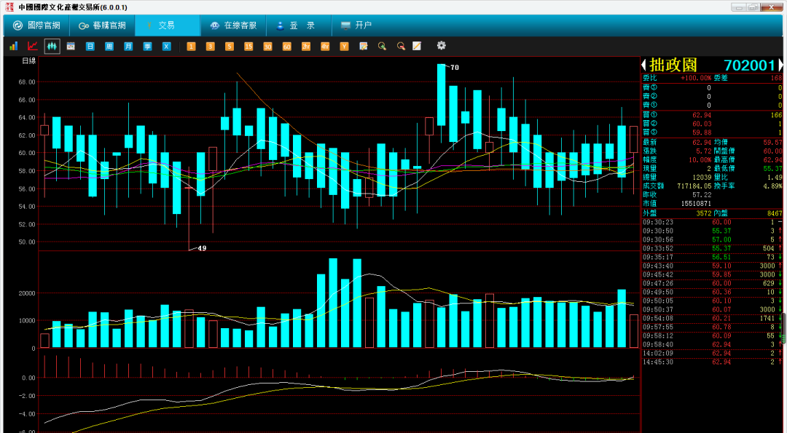
Task: Click the 委比 value +100.00%
Action: 696,78
